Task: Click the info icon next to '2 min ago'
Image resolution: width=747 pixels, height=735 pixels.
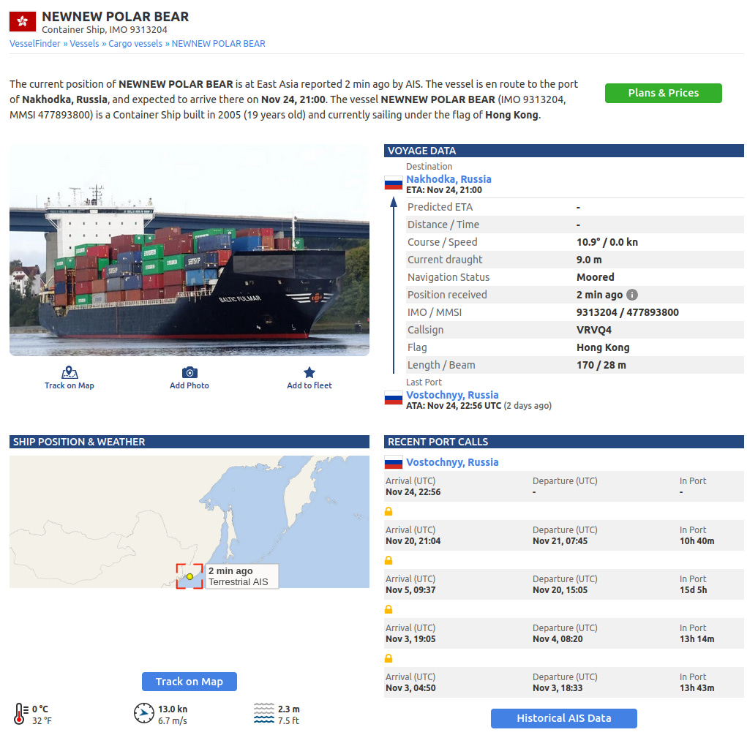Action: point(631,295)
